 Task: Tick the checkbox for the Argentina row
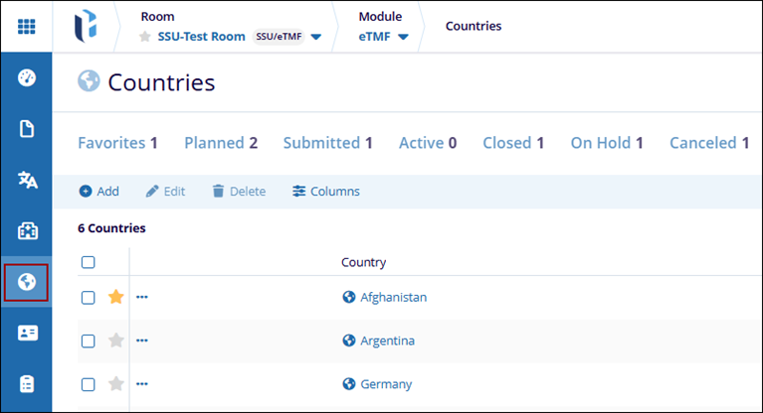click(88, 341)
